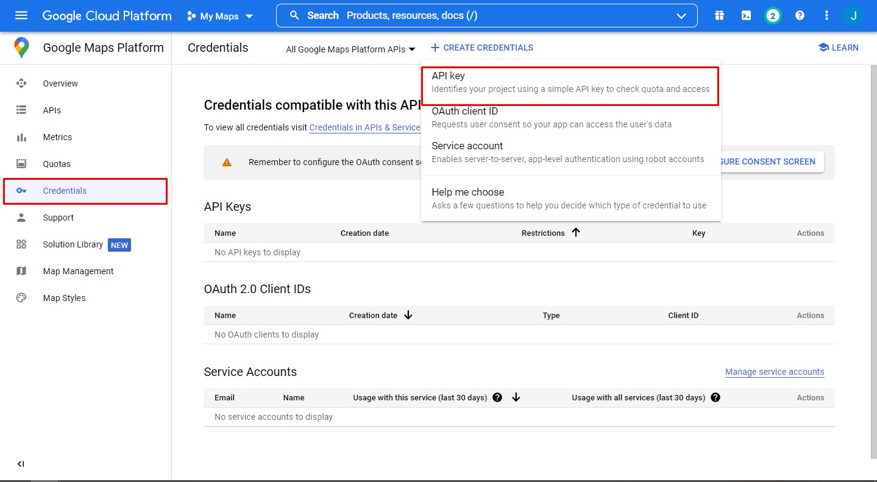Click help icon beside Usage with this service
The image size is (877, 482).
tap(497, 397)
